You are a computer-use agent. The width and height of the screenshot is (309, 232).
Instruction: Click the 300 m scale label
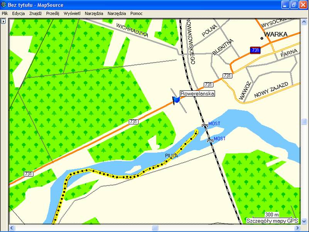[272, 215]
